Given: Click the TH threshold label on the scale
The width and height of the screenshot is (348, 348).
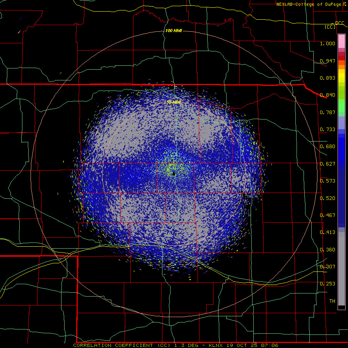Looking at the screenshot, I should 332,301.
